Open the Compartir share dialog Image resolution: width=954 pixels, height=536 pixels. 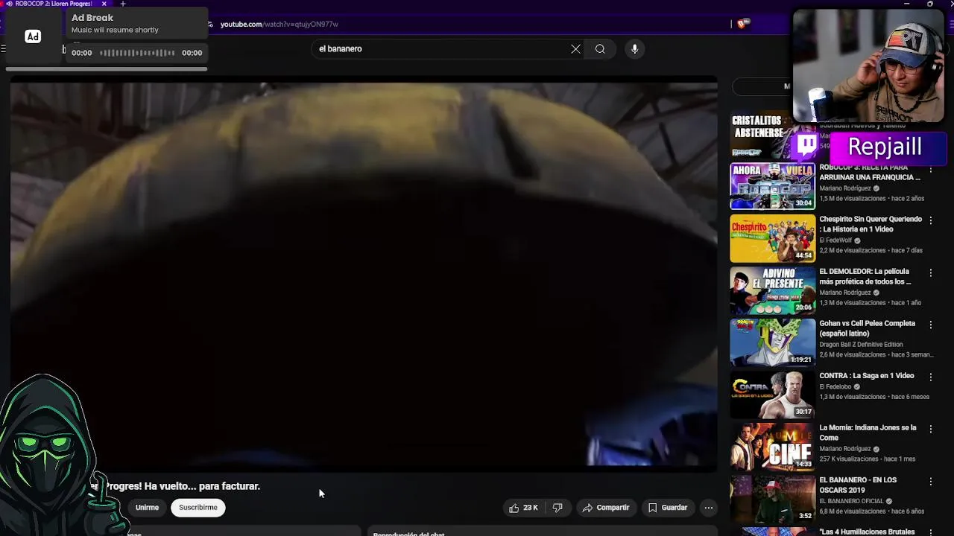click(606, 508)
